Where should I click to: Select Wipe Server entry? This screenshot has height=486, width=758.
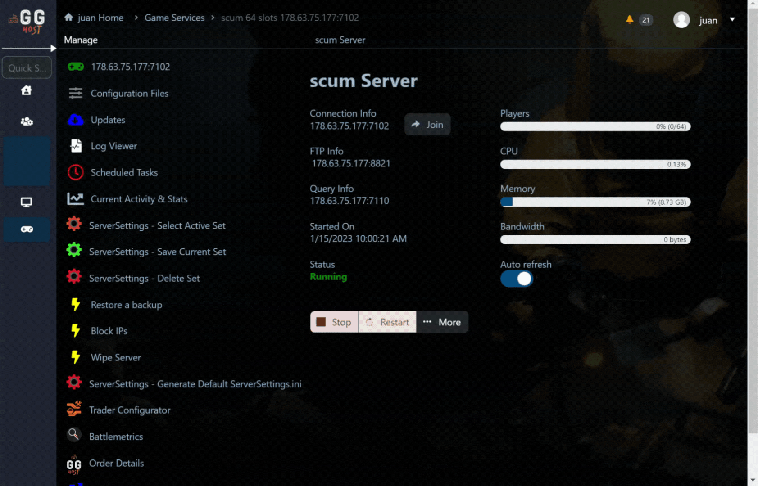click(116, 357)
